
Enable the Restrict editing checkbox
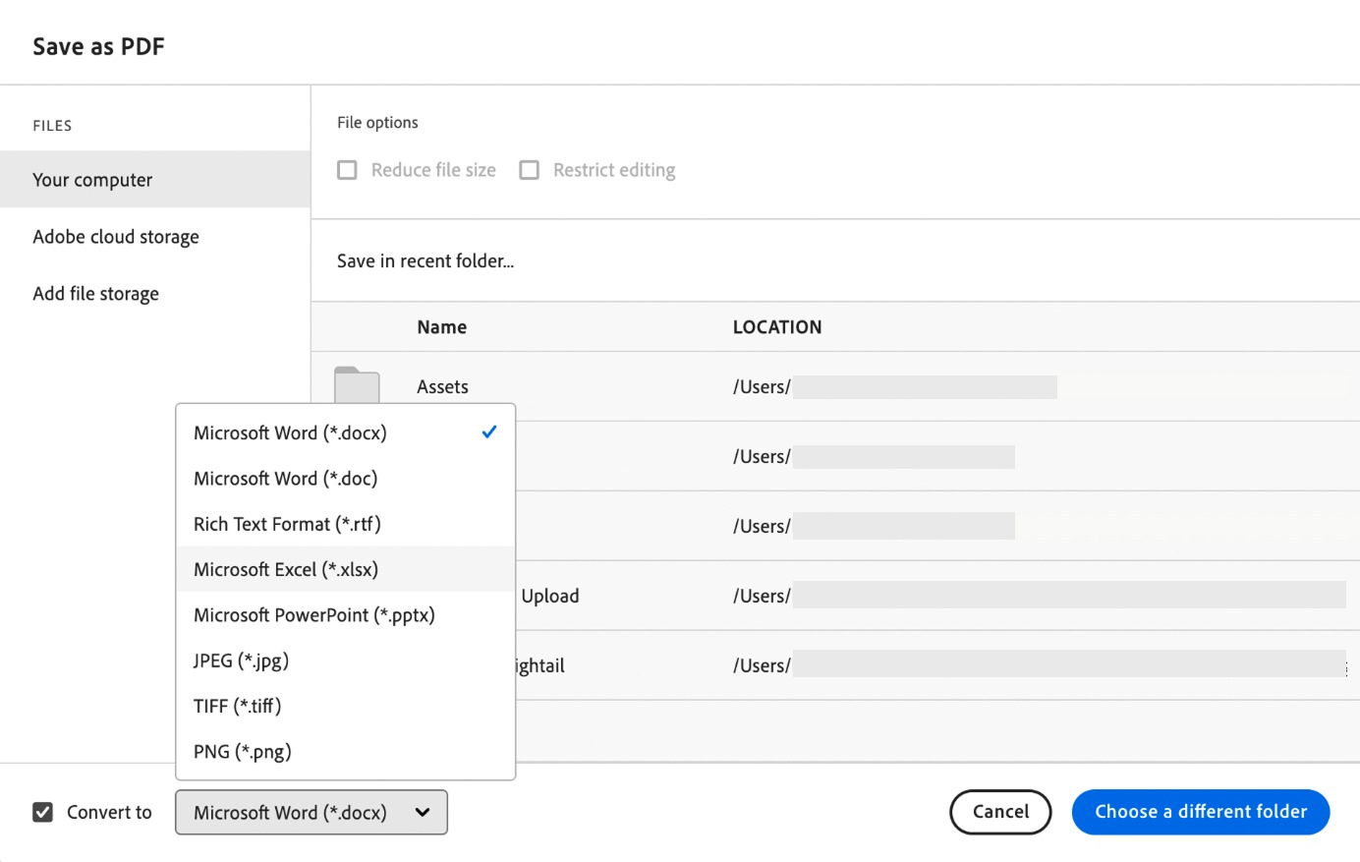tap(529, 170)
